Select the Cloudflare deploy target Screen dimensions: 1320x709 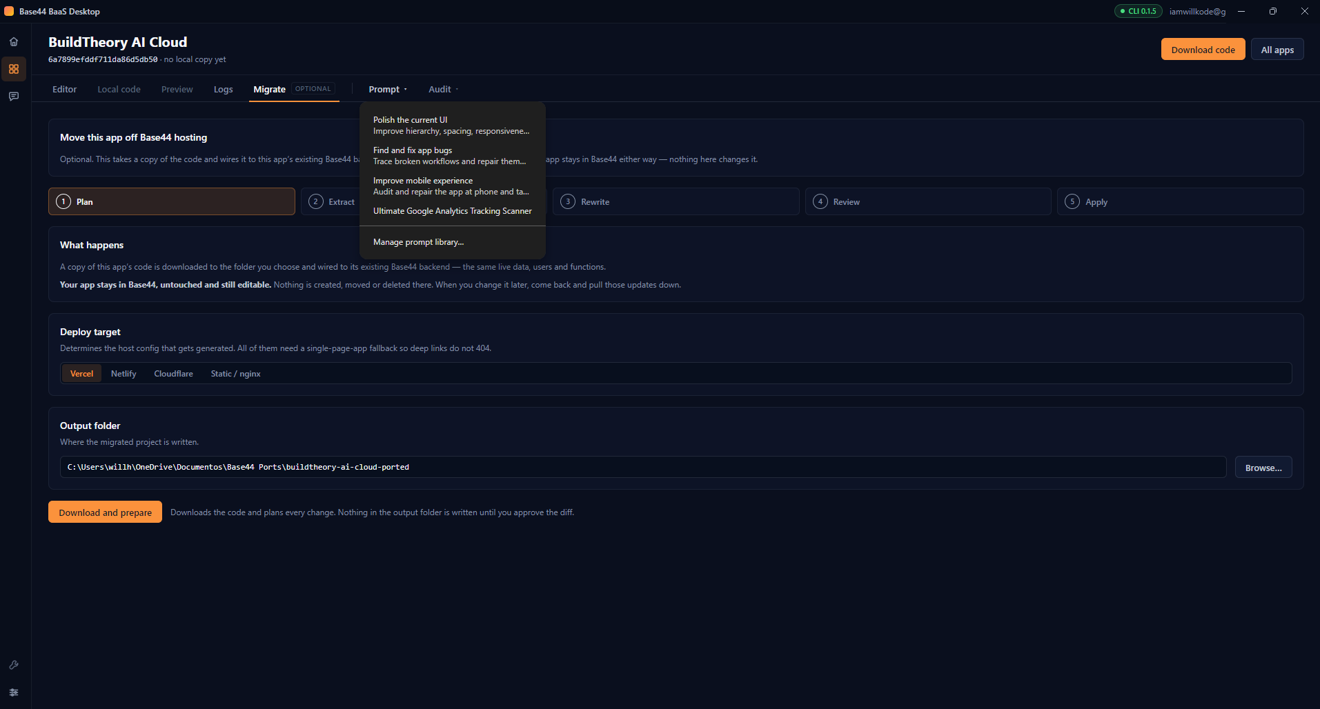pyautogui.click(x=173, y=374)
